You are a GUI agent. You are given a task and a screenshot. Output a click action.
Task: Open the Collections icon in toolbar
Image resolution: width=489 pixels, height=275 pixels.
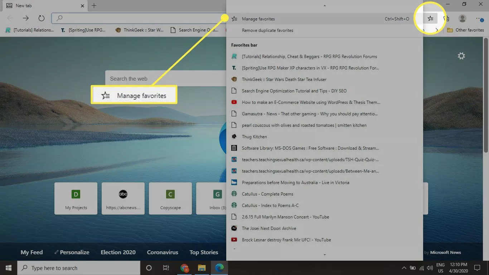pyautogui.click(x=446, y=18)
